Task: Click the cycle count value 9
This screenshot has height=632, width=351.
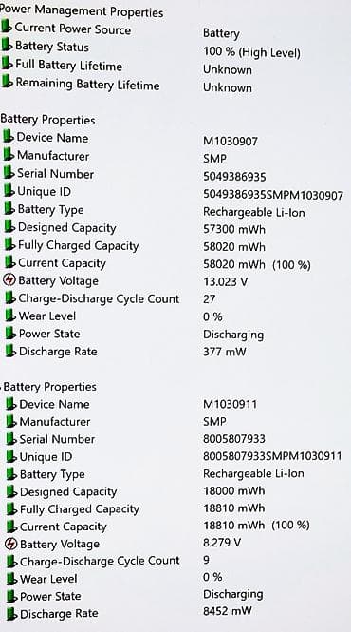Action: click(206, 560)
